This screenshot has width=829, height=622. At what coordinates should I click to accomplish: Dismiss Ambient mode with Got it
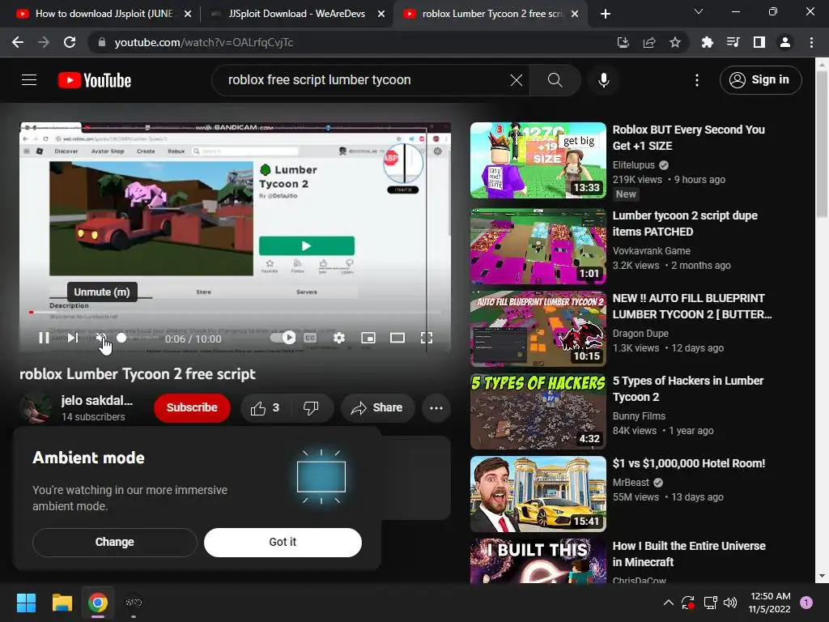(x=283, y=542)
